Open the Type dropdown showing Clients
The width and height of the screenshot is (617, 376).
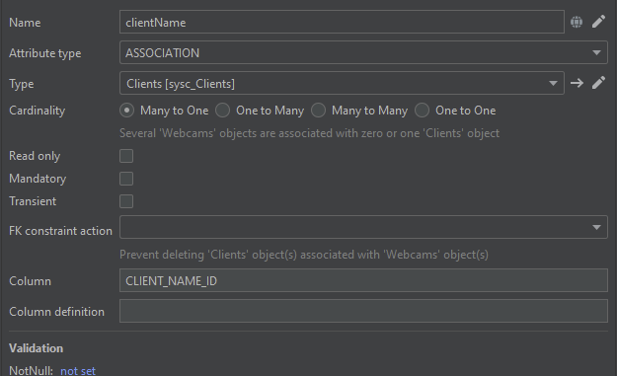(342, 83)
